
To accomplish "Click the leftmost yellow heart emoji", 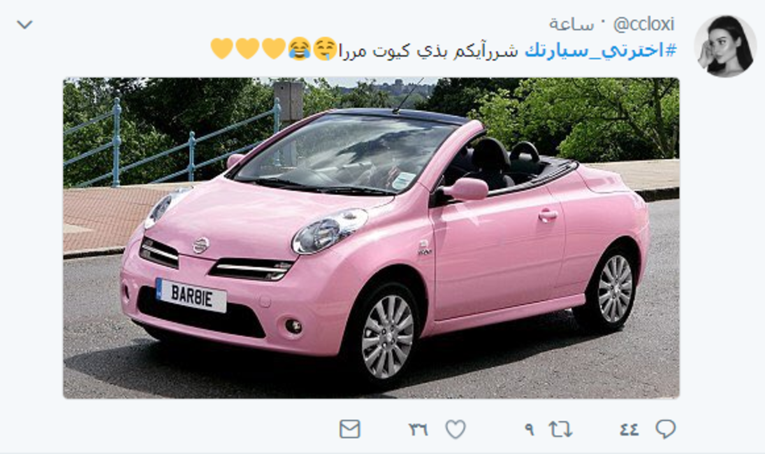I will [x=222, y=48].
